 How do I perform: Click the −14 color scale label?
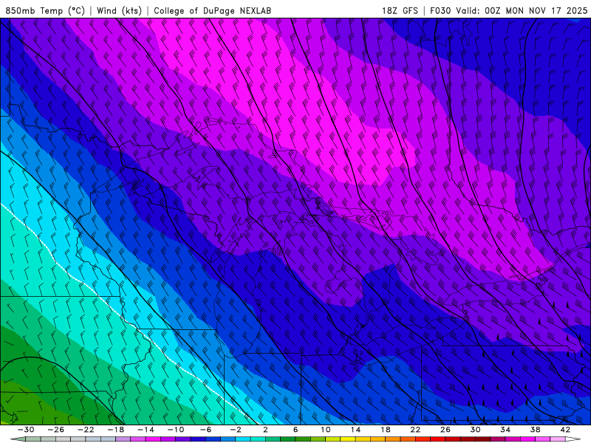146,430
